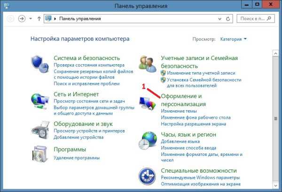Viewport: 282px width, 192px height.
Task: Expand the breadcrumb arrow before 'Панель управления'
Action: pos(55,19)
